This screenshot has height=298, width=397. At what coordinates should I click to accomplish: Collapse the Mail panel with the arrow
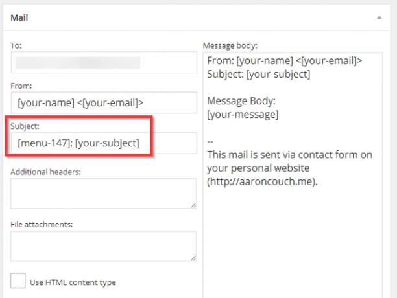379,17
